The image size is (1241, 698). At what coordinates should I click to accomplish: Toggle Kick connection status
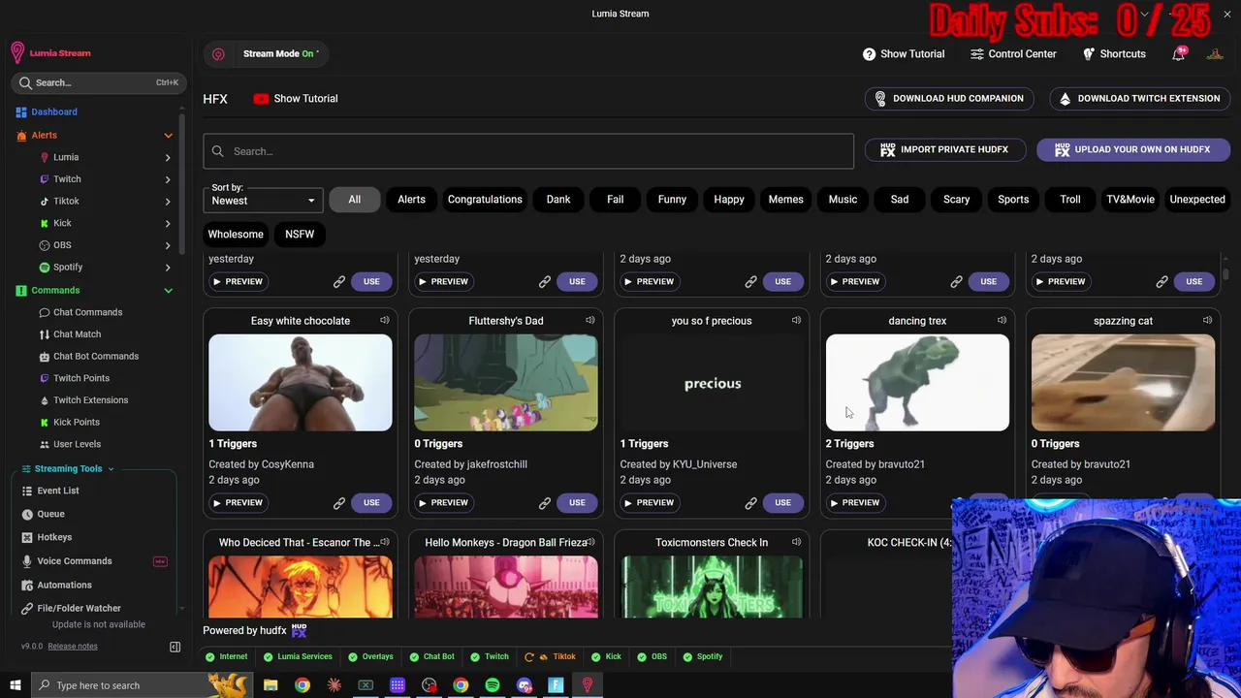click(605, 656)
